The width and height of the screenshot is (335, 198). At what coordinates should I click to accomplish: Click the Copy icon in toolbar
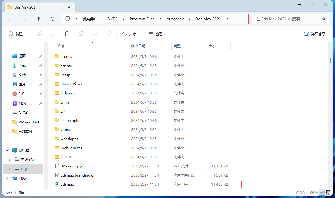pos(53,34)
